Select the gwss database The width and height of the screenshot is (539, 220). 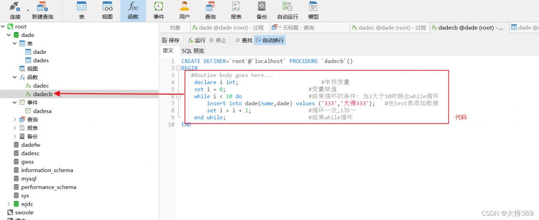27,162
